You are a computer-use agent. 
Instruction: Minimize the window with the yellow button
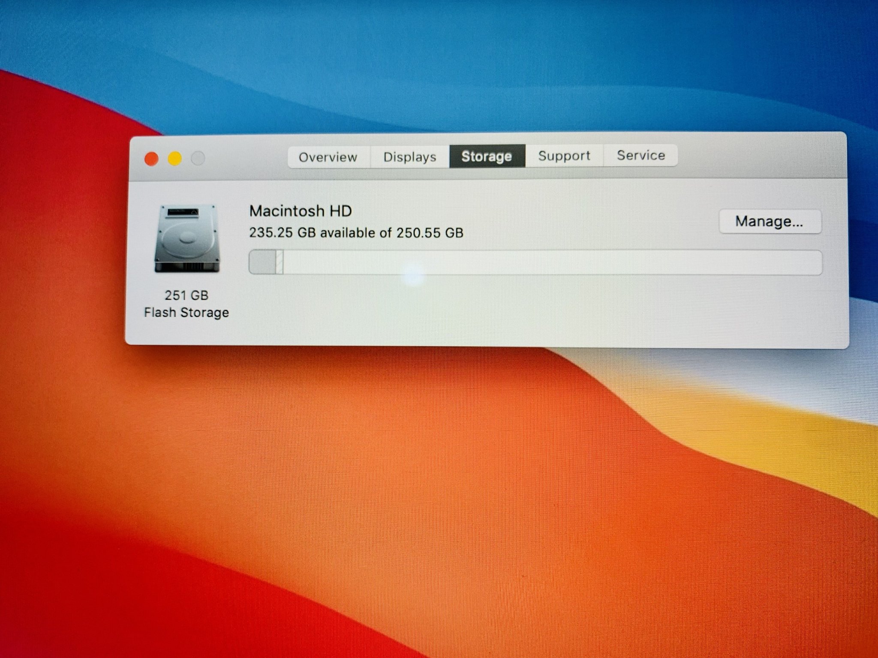[174, 159]
